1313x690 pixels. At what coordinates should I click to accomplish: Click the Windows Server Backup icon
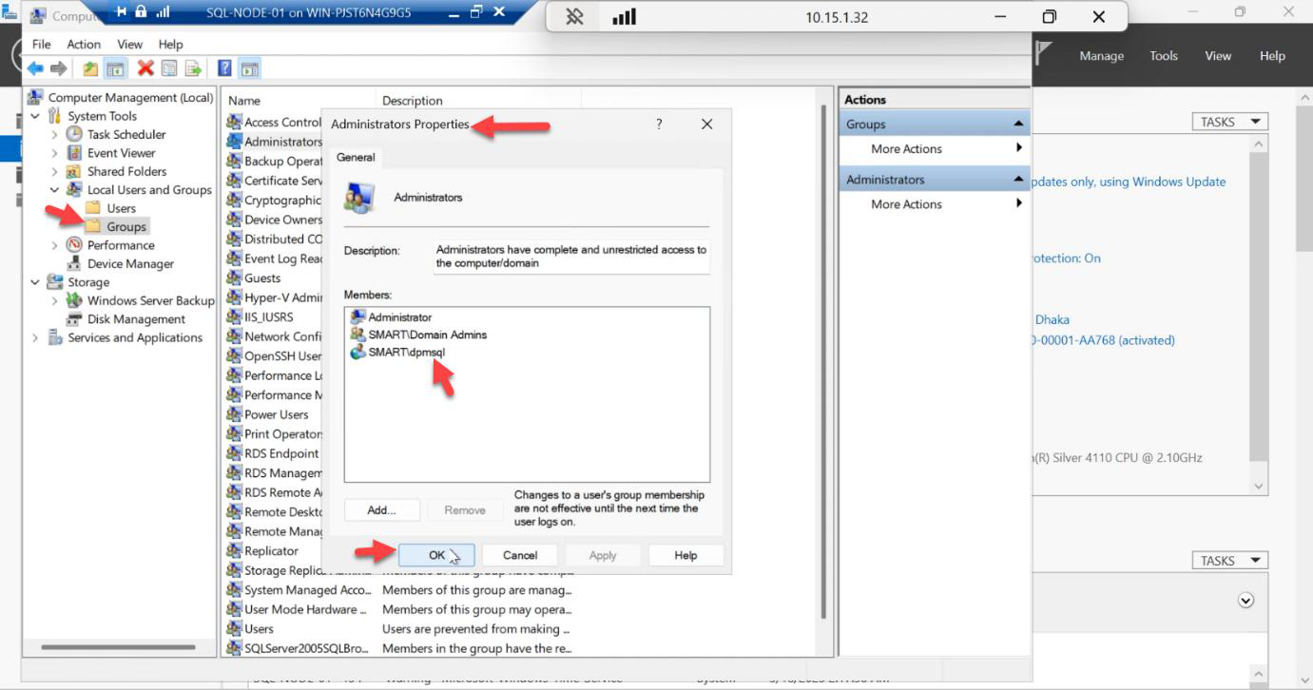74,300
